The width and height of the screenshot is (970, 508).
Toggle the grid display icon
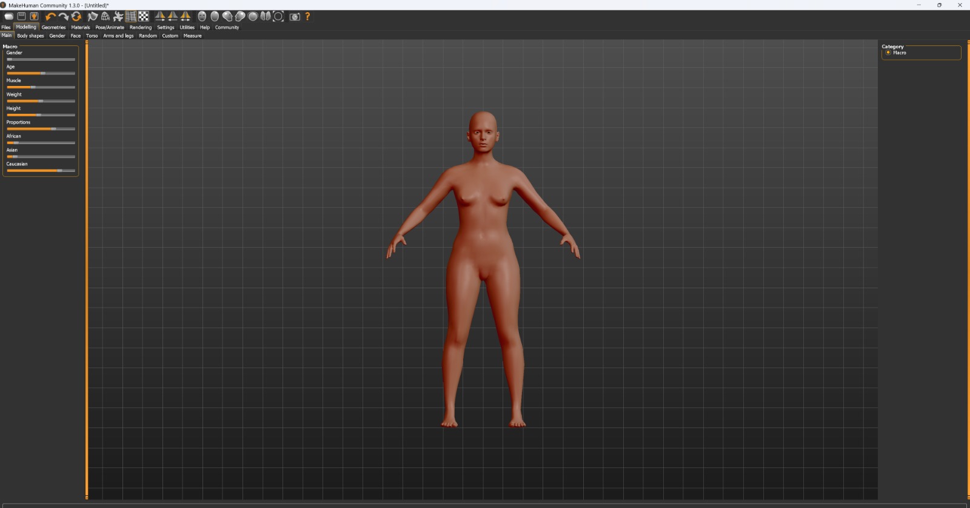[x=131, y=16]
